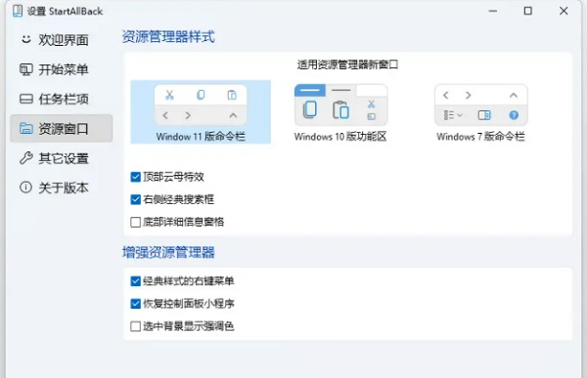This screenshot has height=378, width=587.
Task: Enable 选中背景显示强调色 checkbox
Action: [136, 326]
